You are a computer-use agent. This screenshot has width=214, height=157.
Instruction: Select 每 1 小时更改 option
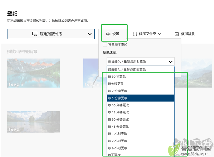(141, 134)
